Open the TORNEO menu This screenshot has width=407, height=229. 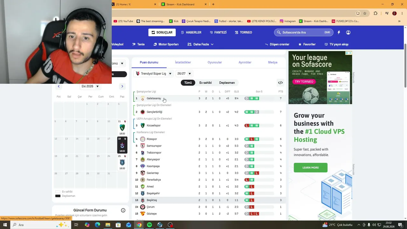click(243, 32)
